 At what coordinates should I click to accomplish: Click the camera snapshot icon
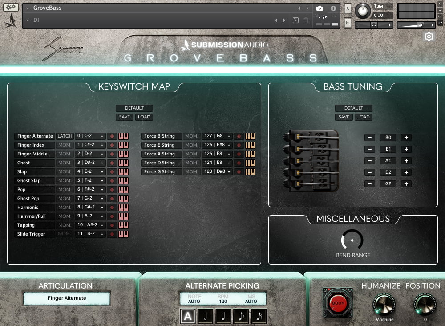[320, 8]
